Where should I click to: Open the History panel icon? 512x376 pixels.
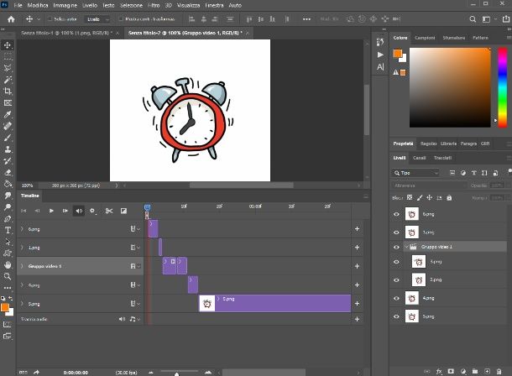(380, 42)
